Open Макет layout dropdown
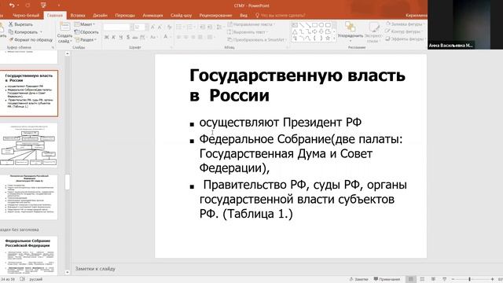Viewport: 503px width, 283px height. (85, 24)
